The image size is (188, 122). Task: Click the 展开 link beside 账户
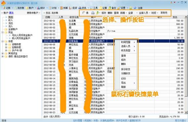[11, 13]
